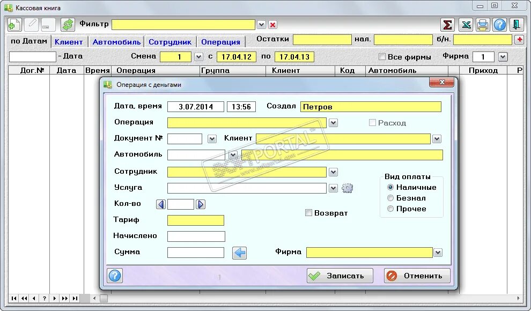This screenshot has height=311, width=531.
Task: Click the Группа column header
Action: click(233, 70)
